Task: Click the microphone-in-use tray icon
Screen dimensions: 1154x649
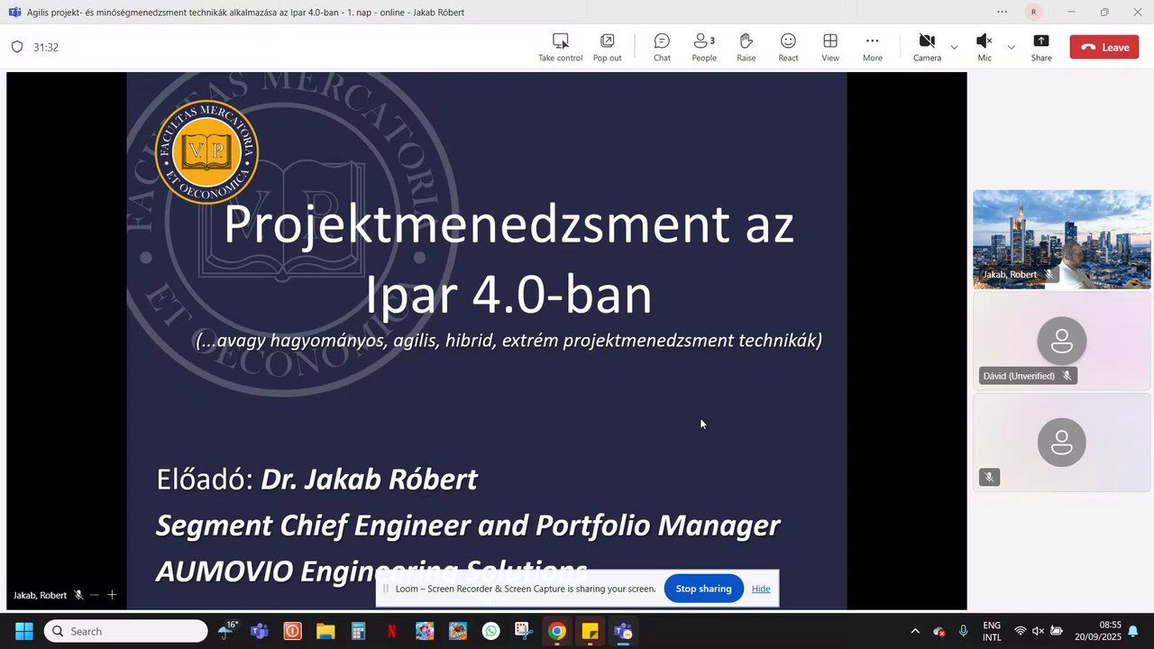Action: pyautogui.click(x=964, y=631)
